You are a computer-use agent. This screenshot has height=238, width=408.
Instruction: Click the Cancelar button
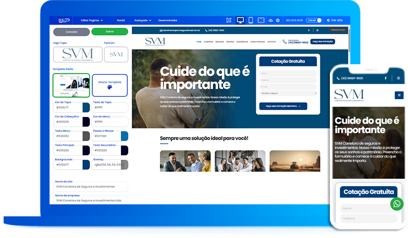[71, 32]
